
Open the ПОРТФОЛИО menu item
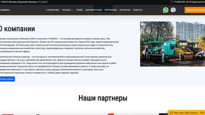click(x=111, y=10)
